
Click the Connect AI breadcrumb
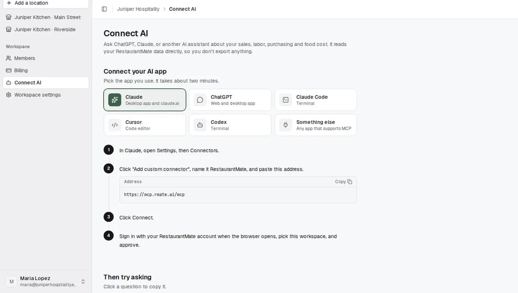(182, 9)
